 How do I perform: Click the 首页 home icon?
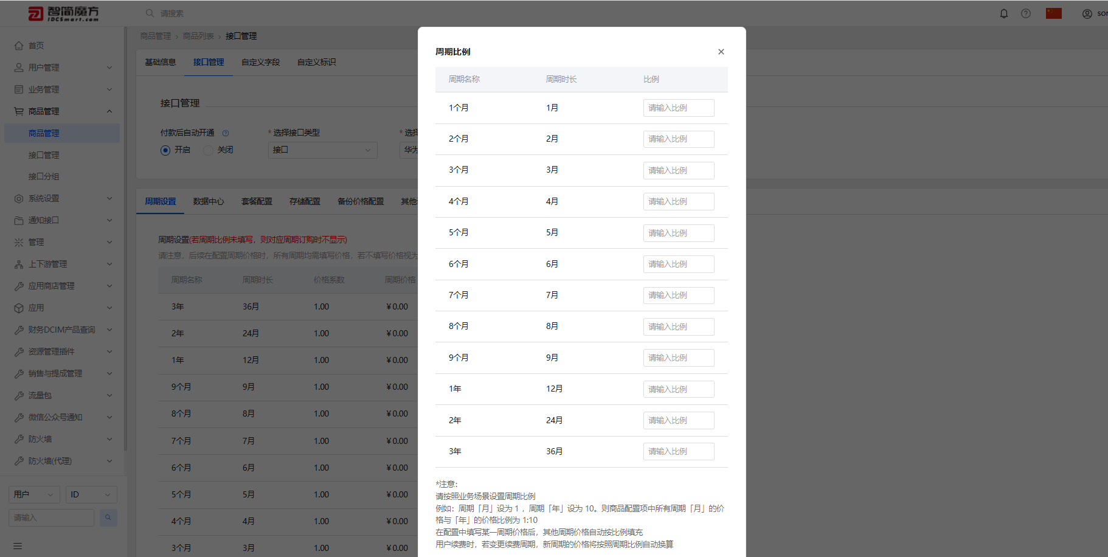[x=19, y=46]
